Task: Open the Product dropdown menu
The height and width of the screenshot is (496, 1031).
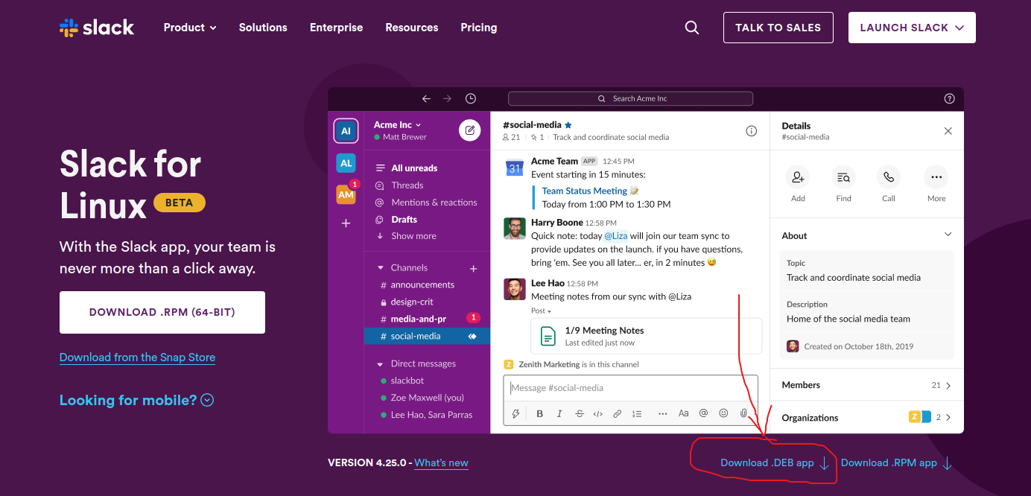Action: [x=190, y=28]
